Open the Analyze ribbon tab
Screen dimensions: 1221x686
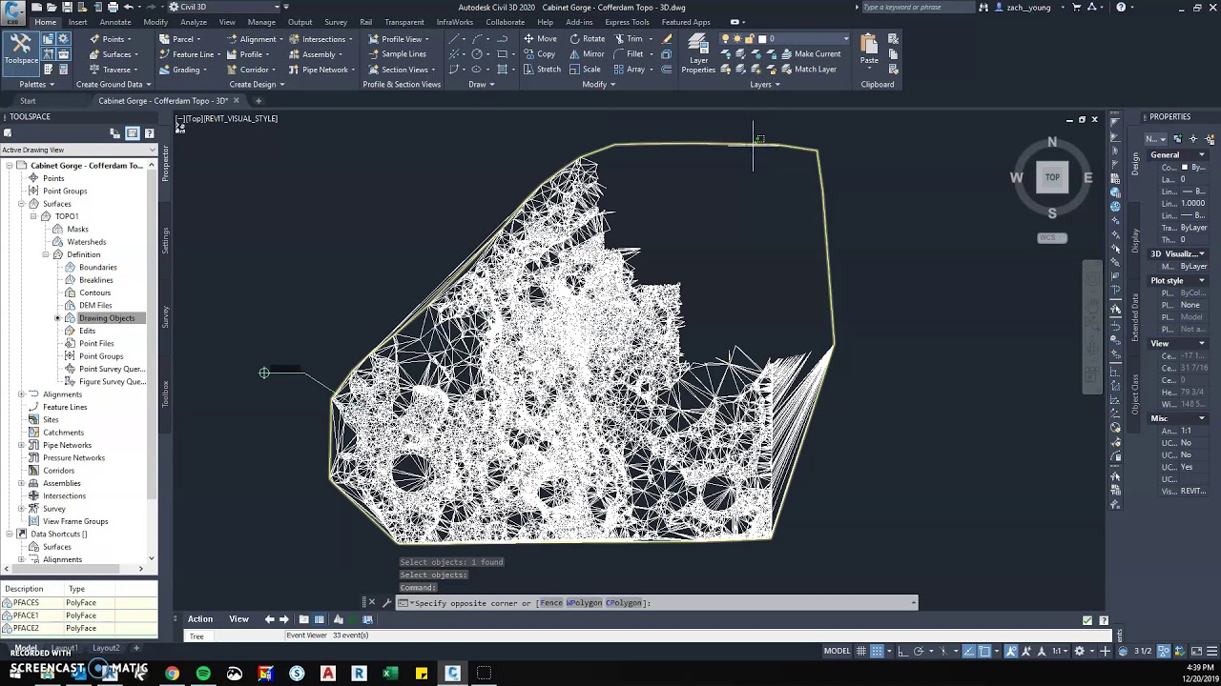coord(193,22)
